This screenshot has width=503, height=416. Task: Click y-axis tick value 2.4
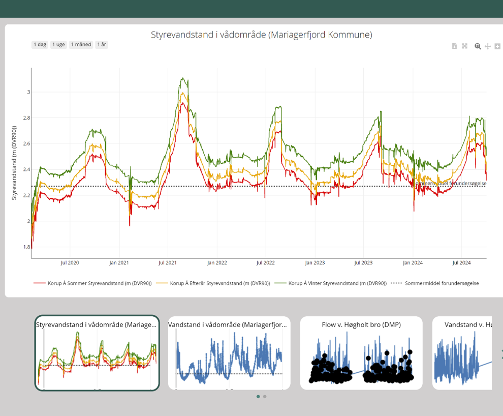click(x=26, y=169)
